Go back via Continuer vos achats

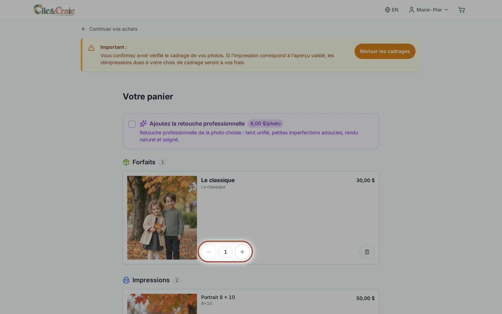click(109, 29)
